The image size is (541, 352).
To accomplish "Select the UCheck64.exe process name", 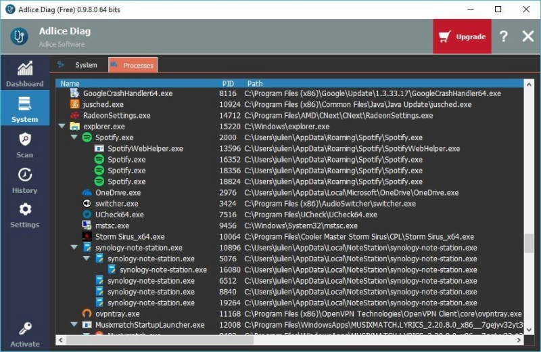I will 120,215.
